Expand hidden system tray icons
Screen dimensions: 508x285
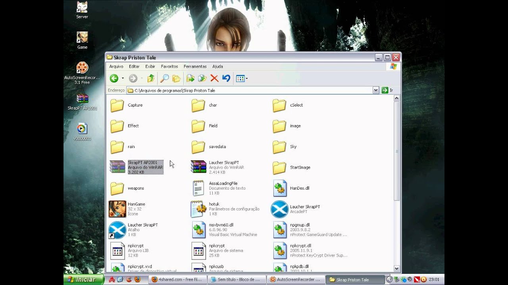(x=389, y=279)
